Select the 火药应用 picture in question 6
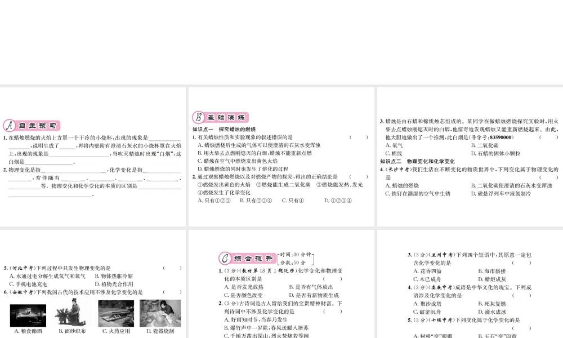 116,314
